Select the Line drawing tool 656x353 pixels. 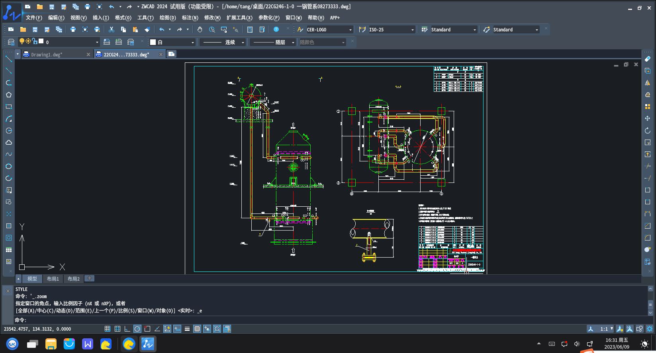(9, 59)
